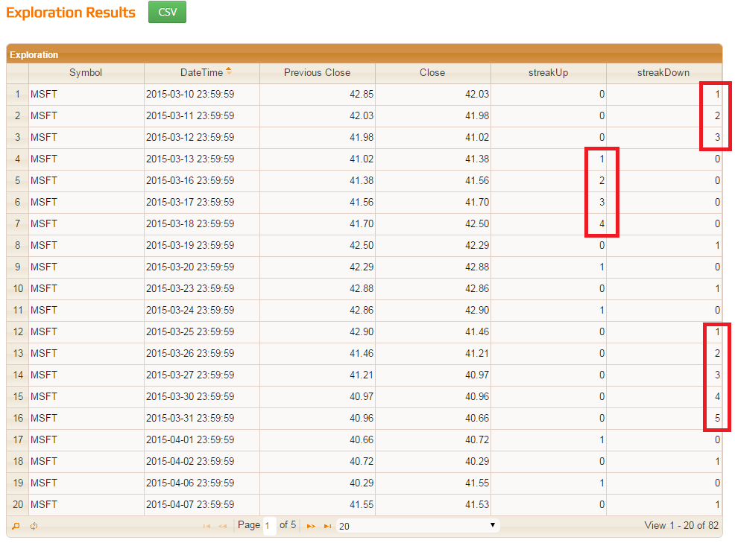
Task: Select the 2015-03-31 23:59:59 date cell
Action: [x=201, y=417]
